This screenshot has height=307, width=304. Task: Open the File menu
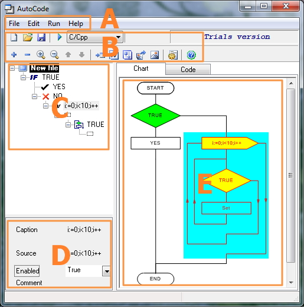[x=14, y=24]
